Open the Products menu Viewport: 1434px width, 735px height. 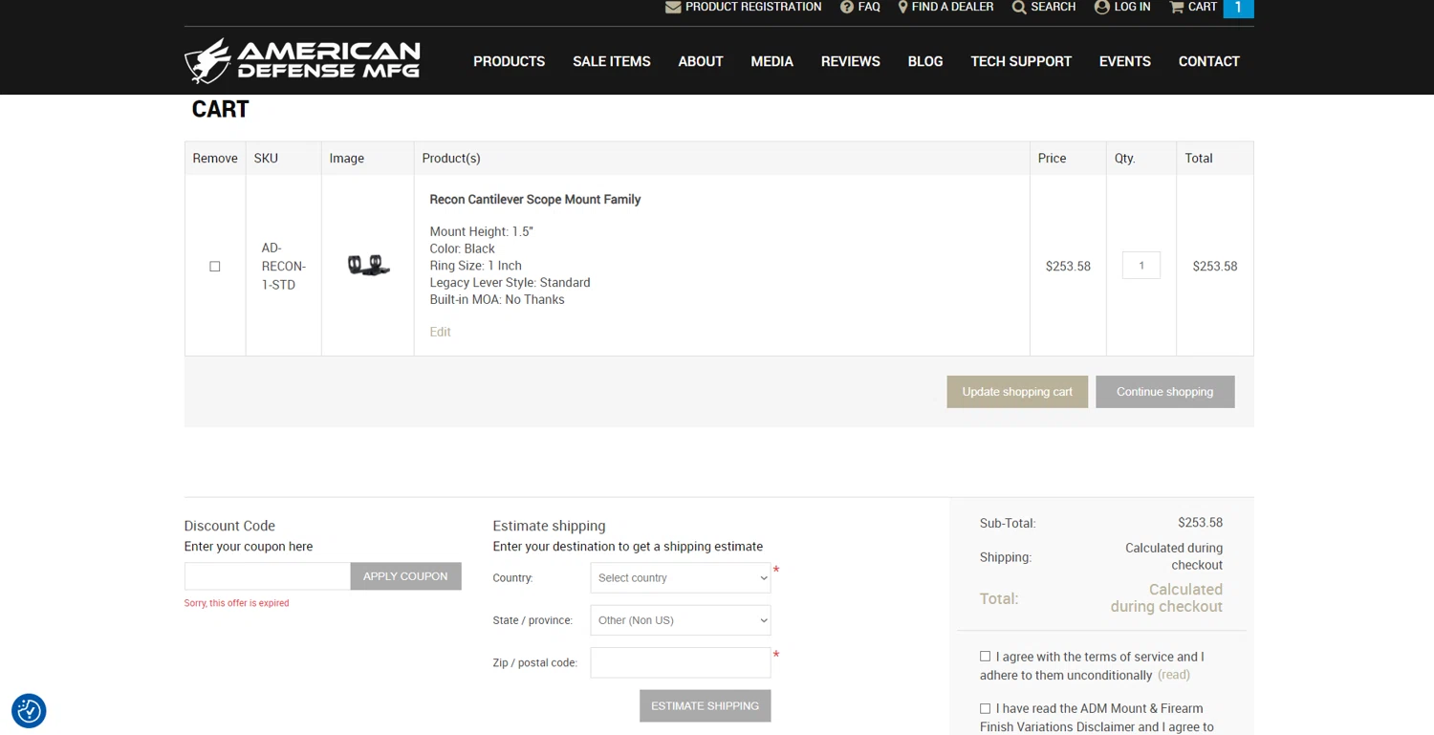(510, 61)
